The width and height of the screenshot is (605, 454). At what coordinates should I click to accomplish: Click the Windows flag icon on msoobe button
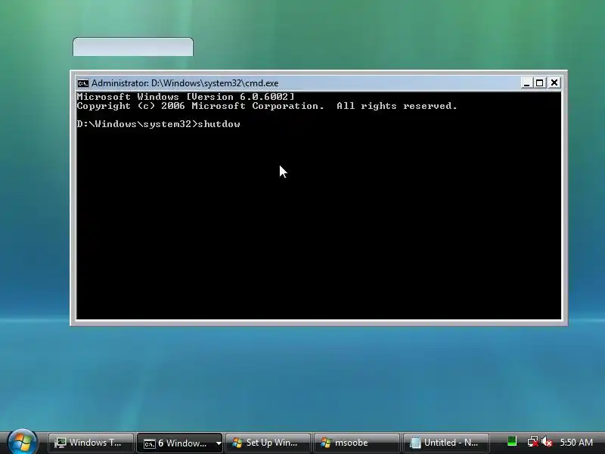click(x=326, y=443)
